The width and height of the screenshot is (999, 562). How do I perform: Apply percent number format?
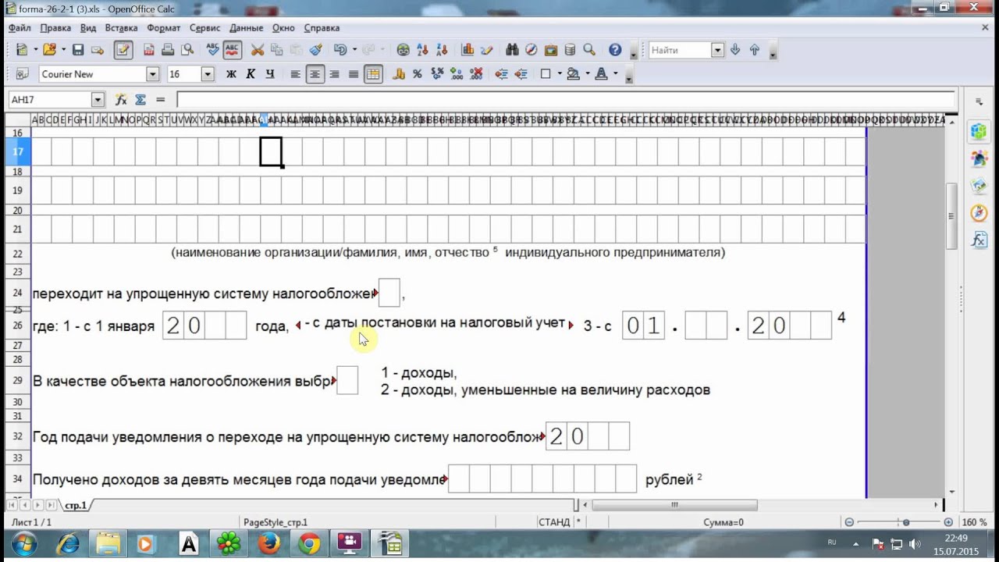click(417, 74)
